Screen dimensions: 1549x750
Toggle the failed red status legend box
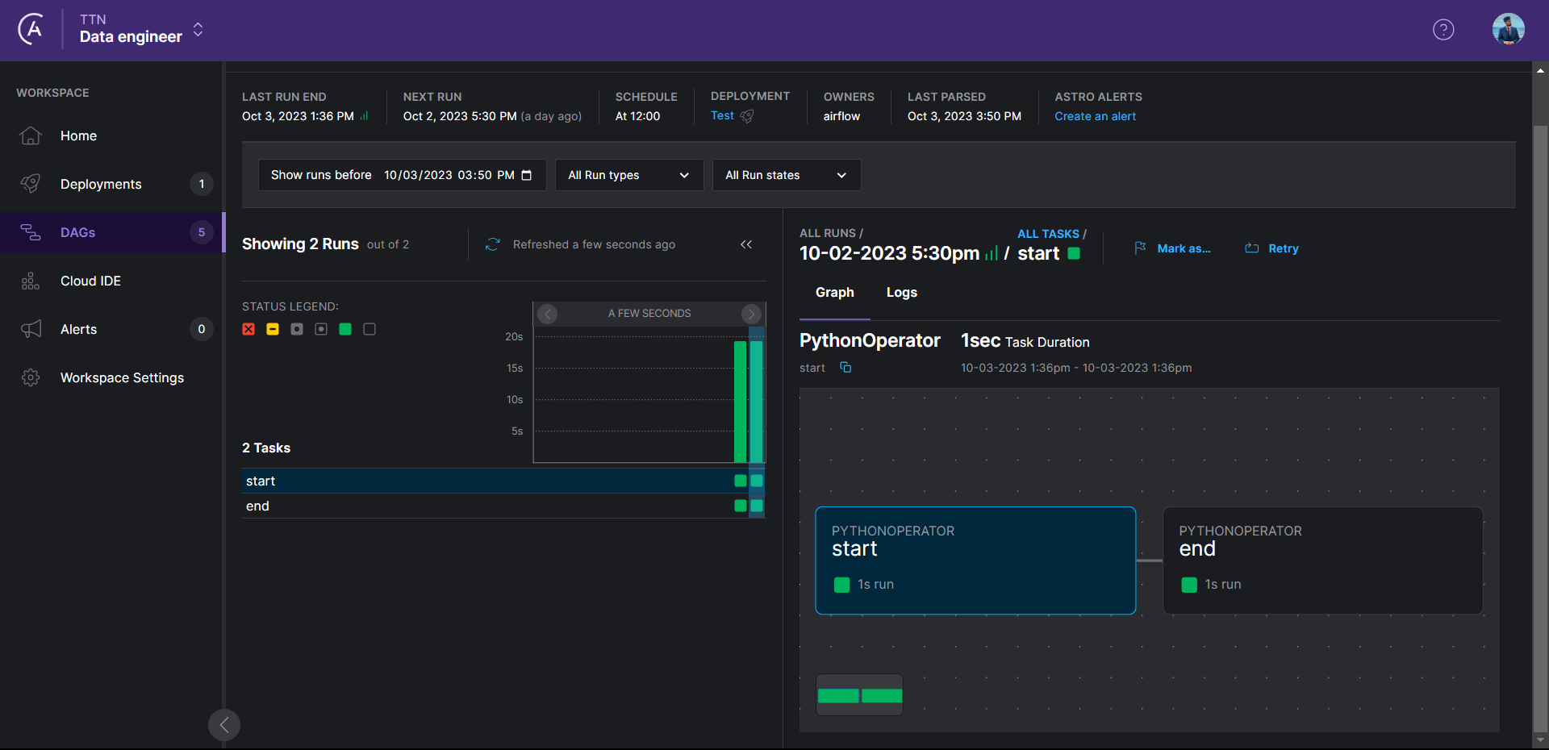pos(248,329)
